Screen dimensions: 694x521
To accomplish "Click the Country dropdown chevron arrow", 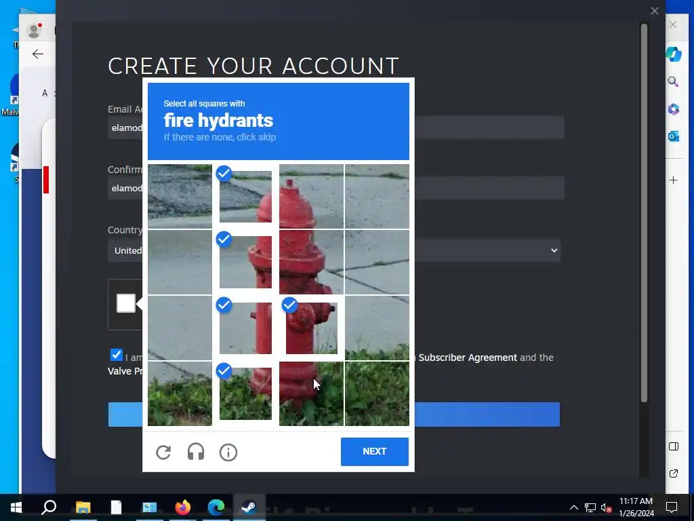I will (x=554, y=250).
